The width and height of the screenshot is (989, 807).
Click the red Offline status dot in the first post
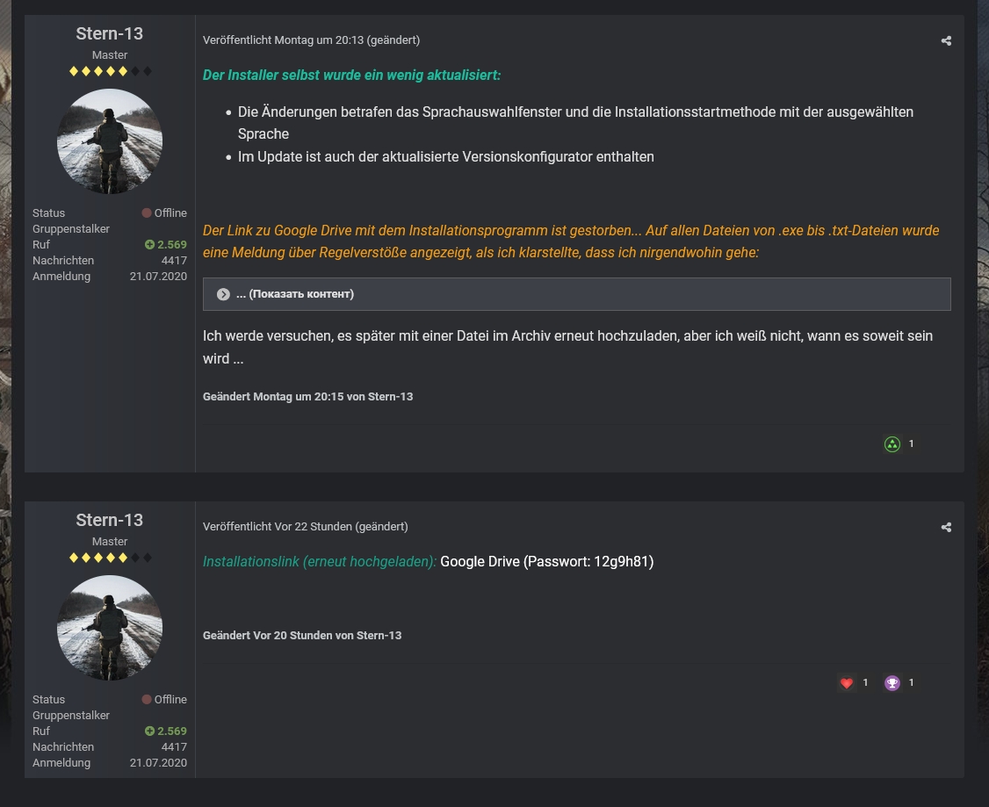147,213
